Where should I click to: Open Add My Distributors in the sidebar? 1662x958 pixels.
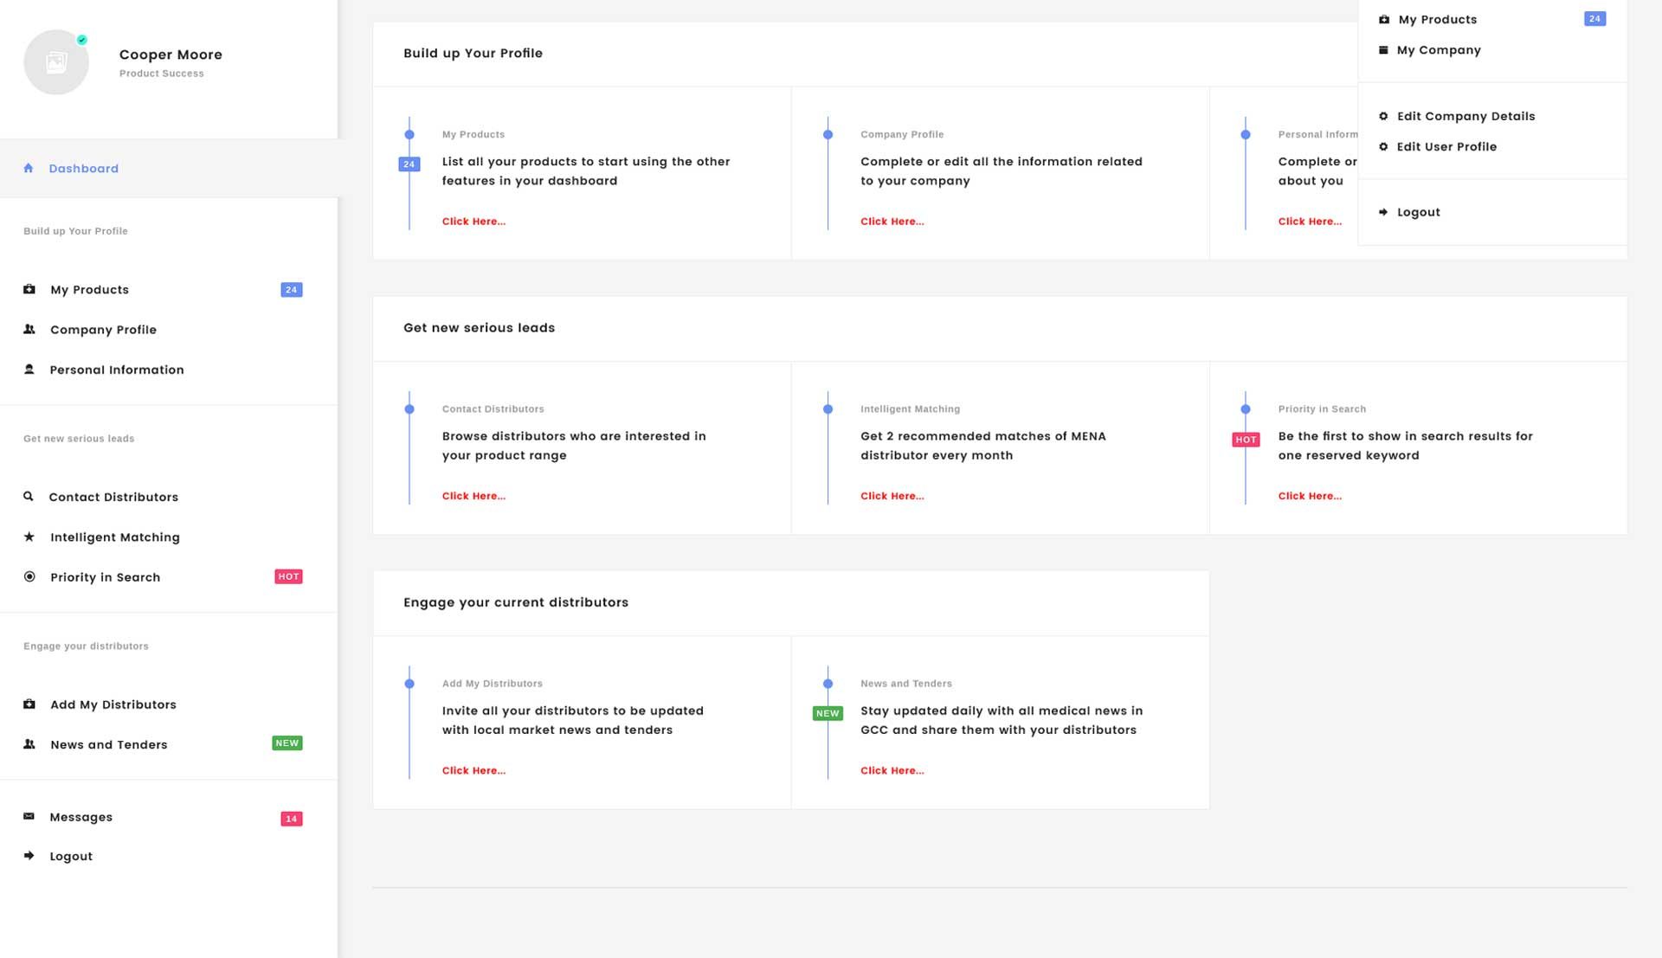coord(113,704)
